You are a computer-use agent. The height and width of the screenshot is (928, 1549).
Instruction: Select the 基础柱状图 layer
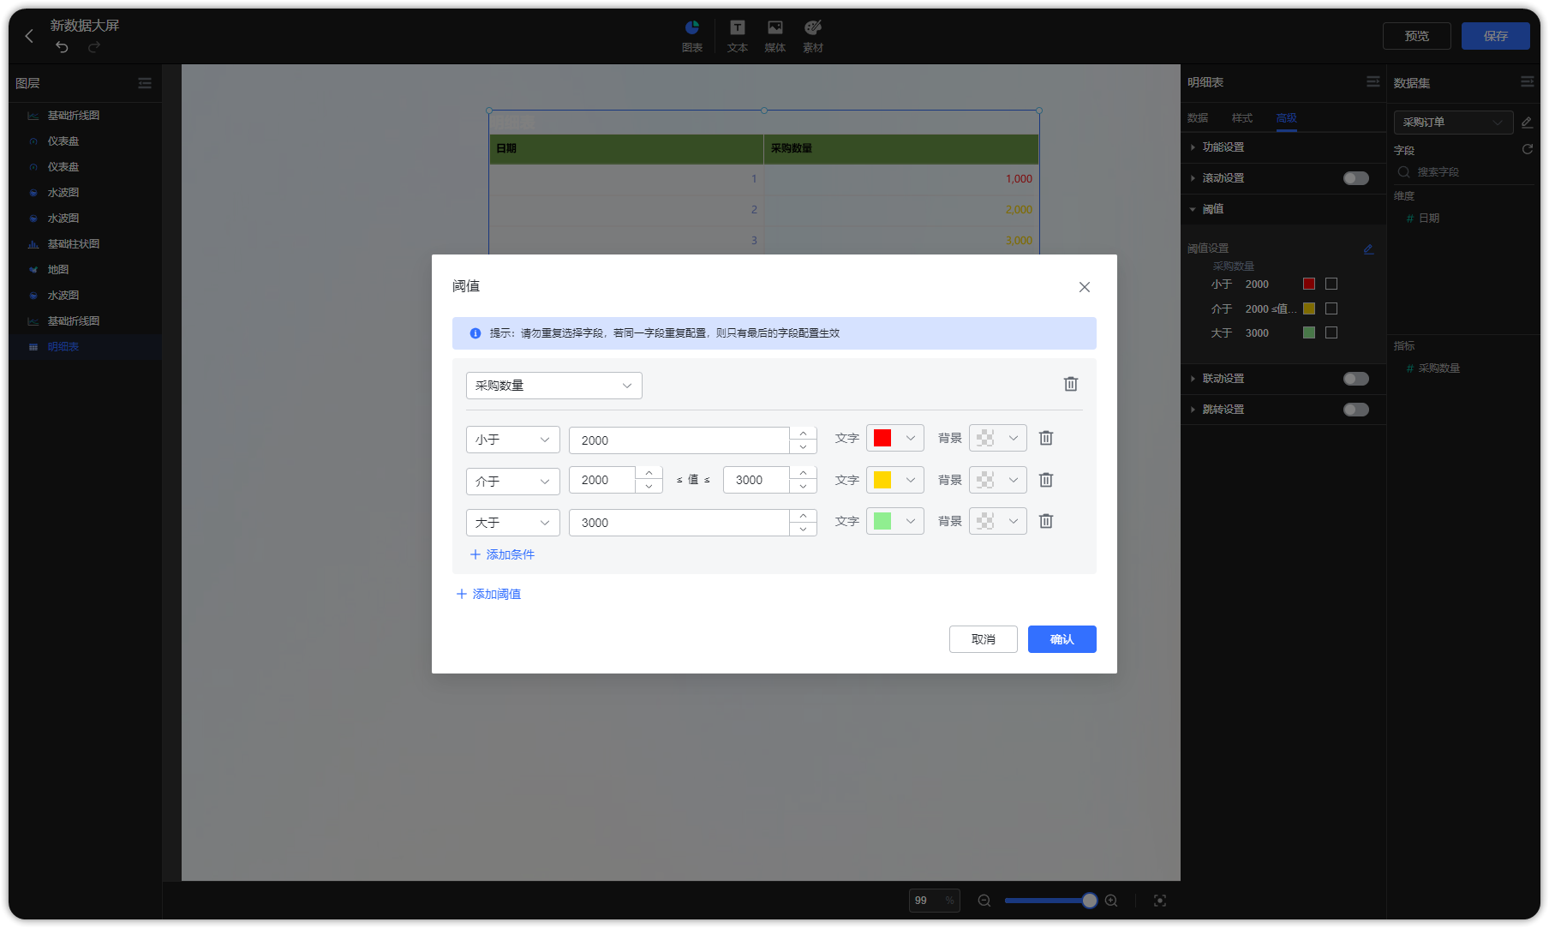[x=86, y=244]
